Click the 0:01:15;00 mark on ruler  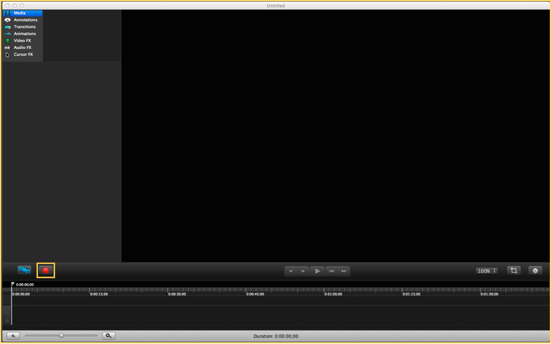click(x=411, y=294)
